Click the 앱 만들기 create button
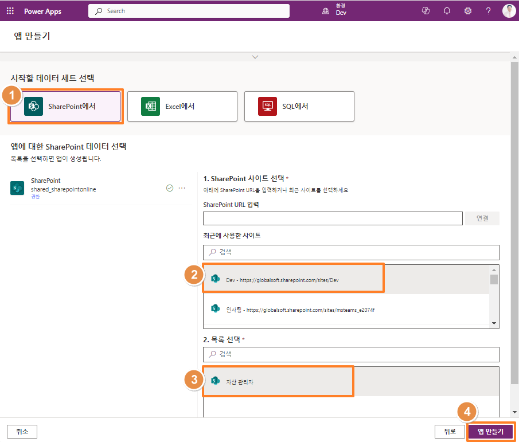 coord(490,432)
